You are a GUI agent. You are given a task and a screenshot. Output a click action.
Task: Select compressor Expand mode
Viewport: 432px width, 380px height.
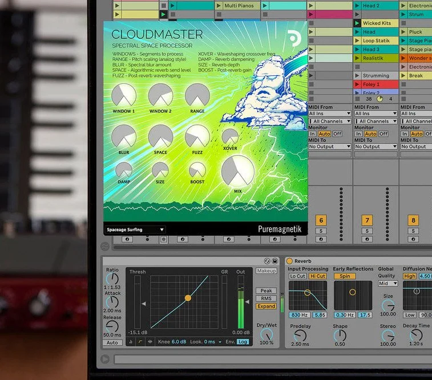coord(266,307)
